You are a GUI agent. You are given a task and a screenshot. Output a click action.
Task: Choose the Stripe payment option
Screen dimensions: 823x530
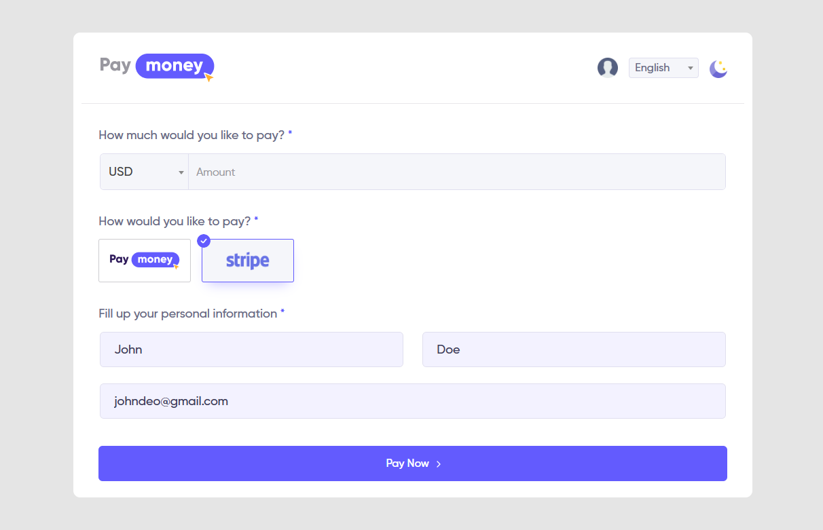click(248, 261)
